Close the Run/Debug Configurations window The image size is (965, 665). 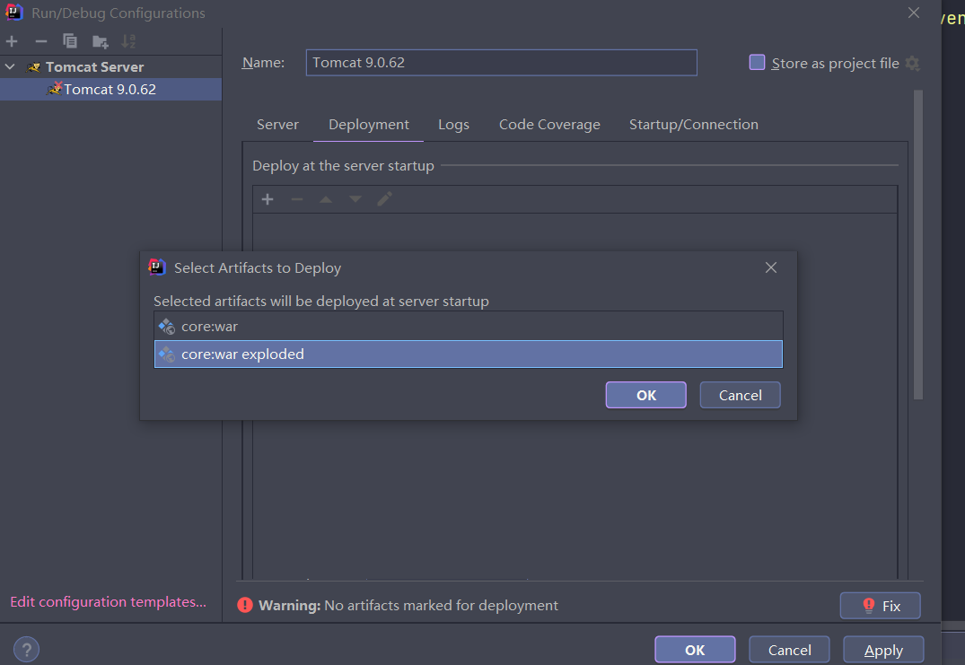tap(914, 13)
